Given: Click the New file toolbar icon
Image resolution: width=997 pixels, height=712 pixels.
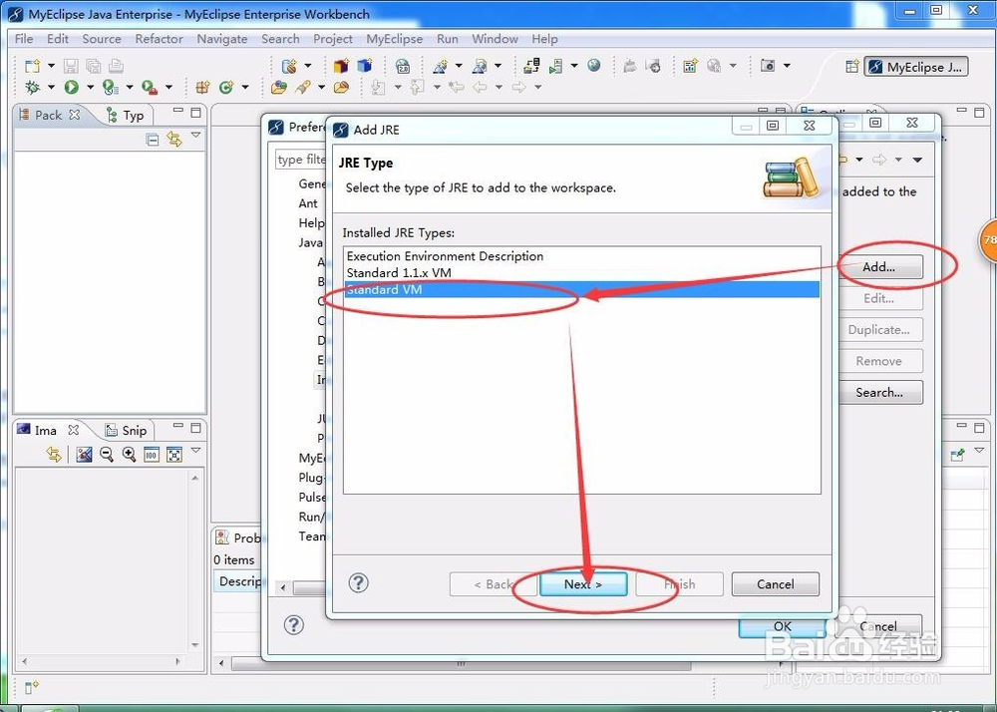Looking at the screenshot, I should 33,66.
